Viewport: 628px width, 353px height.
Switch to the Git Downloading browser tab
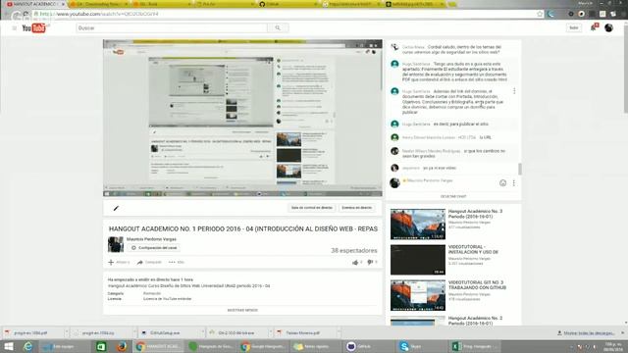tap(98, 4)
